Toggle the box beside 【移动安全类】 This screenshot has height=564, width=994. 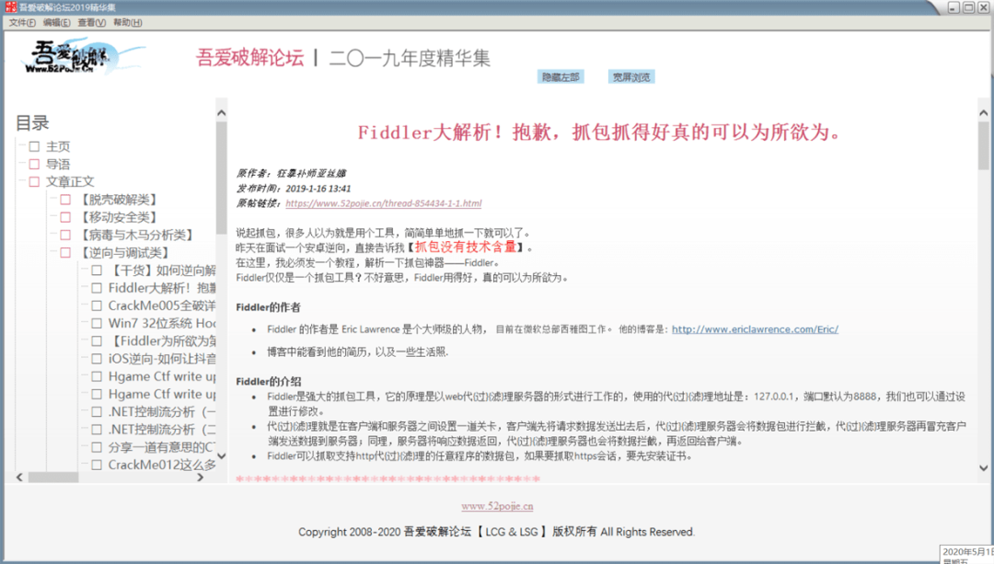65,217
